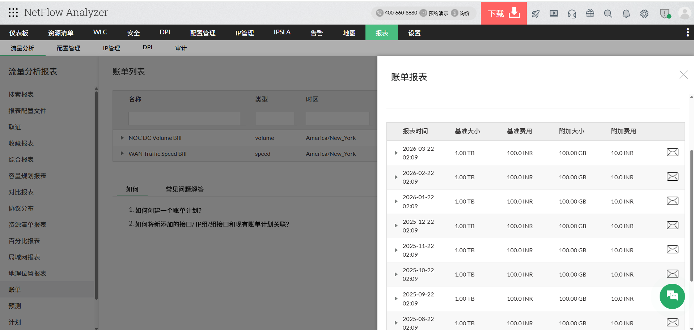Viewport: 694px width, 330px height.
Task: Expand the WAN Traffic Speed Bill row
Action: tap(122, 153)
